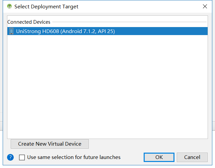
Task: Click the '(Android 7.1.2, API 25)' text
Action: [x=88, y=31]
